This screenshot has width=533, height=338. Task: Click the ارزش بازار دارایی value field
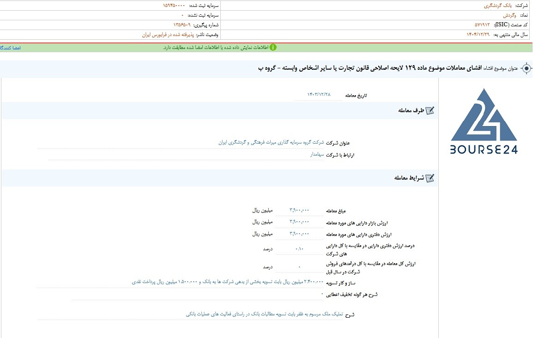[x=299, y=222]
